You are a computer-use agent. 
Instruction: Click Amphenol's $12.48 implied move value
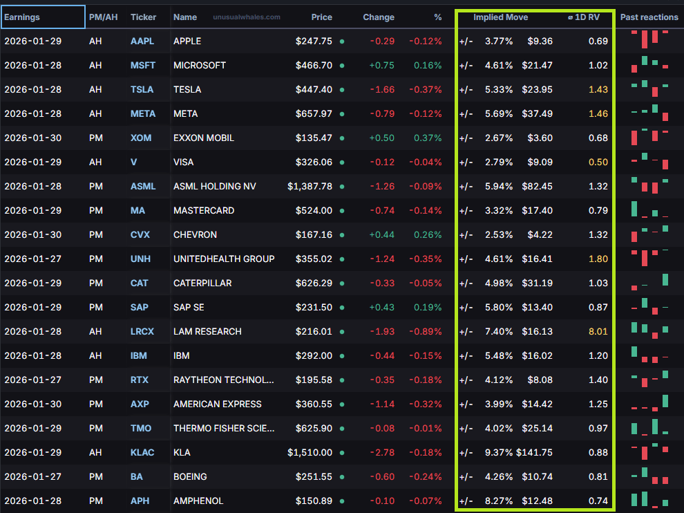coord(537,501)
